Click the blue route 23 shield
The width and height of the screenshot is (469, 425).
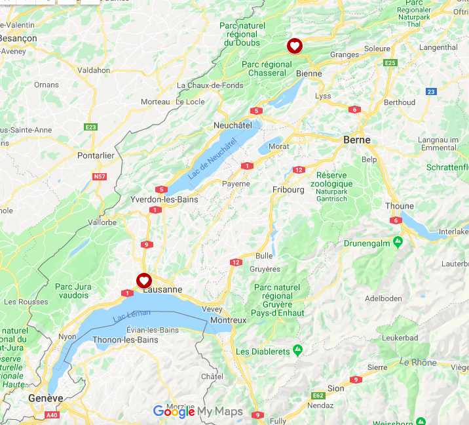431,92
